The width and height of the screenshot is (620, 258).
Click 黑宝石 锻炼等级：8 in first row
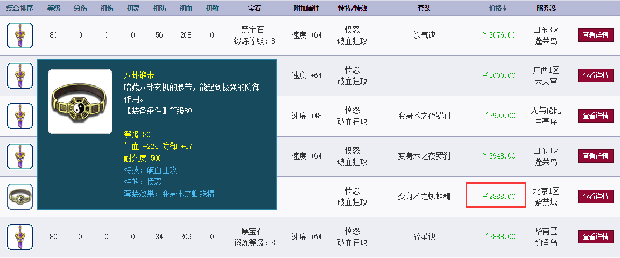point(255,35)
